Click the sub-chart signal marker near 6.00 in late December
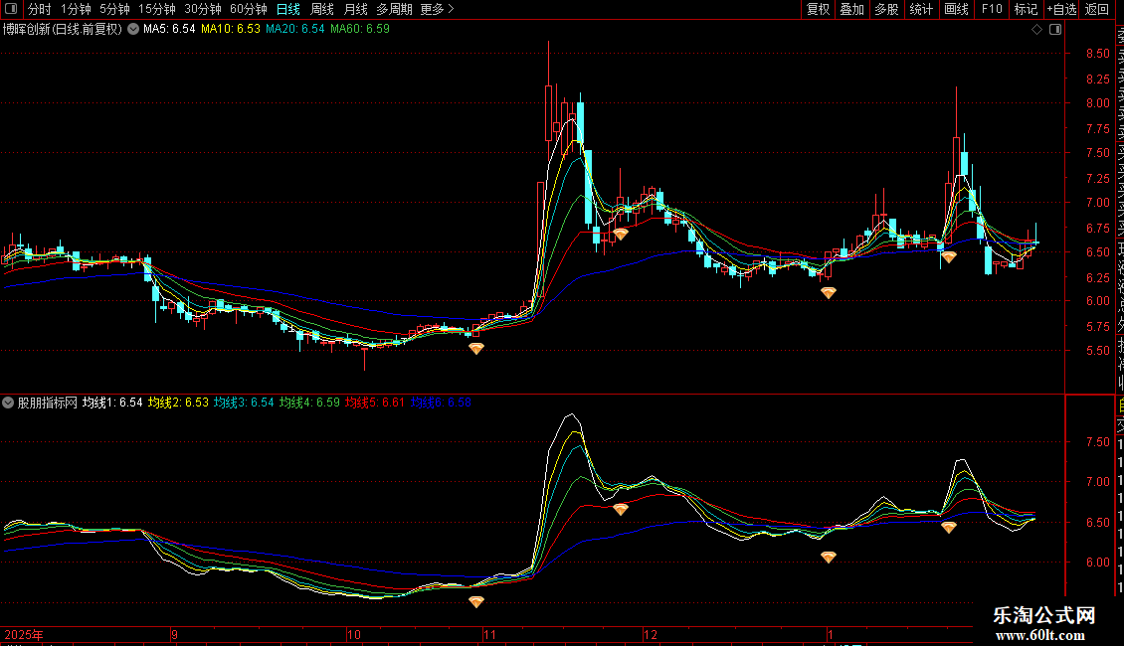Image resolution: width=1124 pixels, height=646 pixels. point(828,557)
